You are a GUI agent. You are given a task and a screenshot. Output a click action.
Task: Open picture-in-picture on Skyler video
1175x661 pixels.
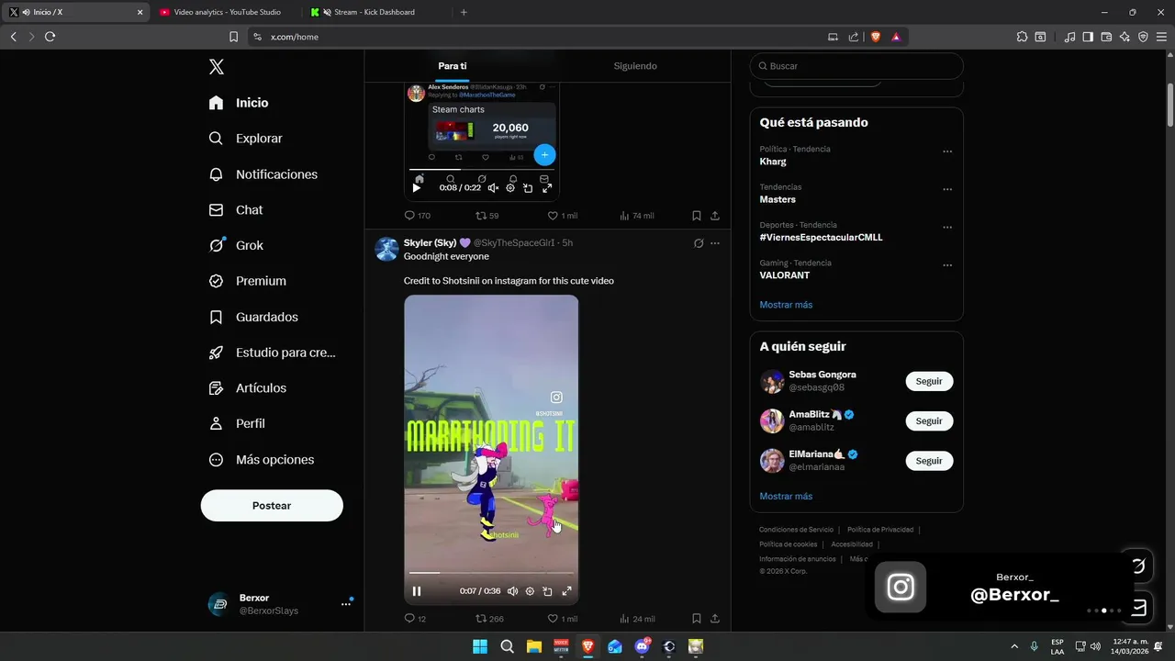coord(547,591)
